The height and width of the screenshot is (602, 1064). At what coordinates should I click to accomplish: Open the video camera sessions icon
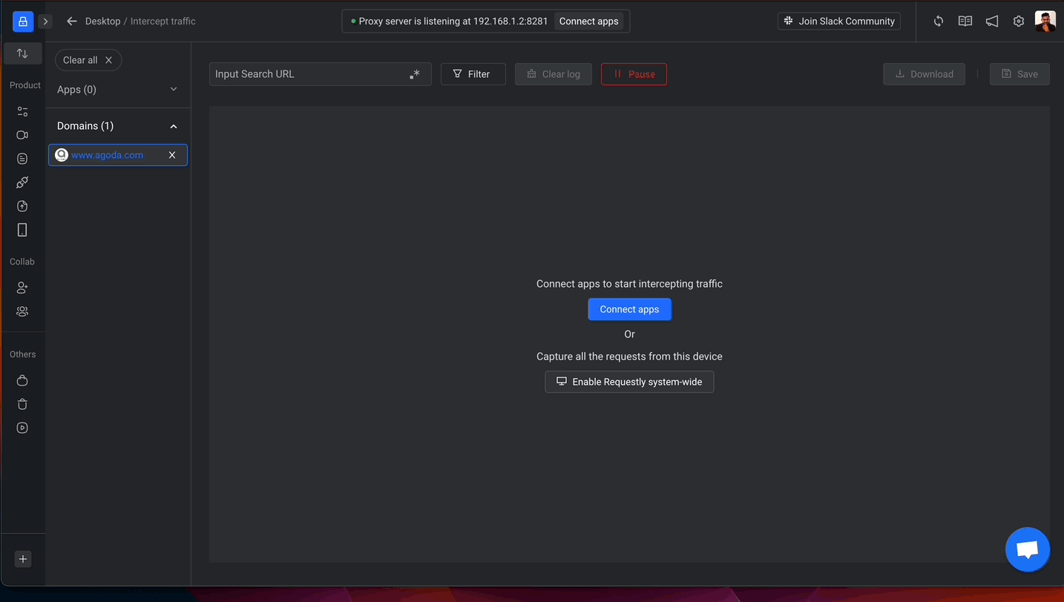(22, 135)
